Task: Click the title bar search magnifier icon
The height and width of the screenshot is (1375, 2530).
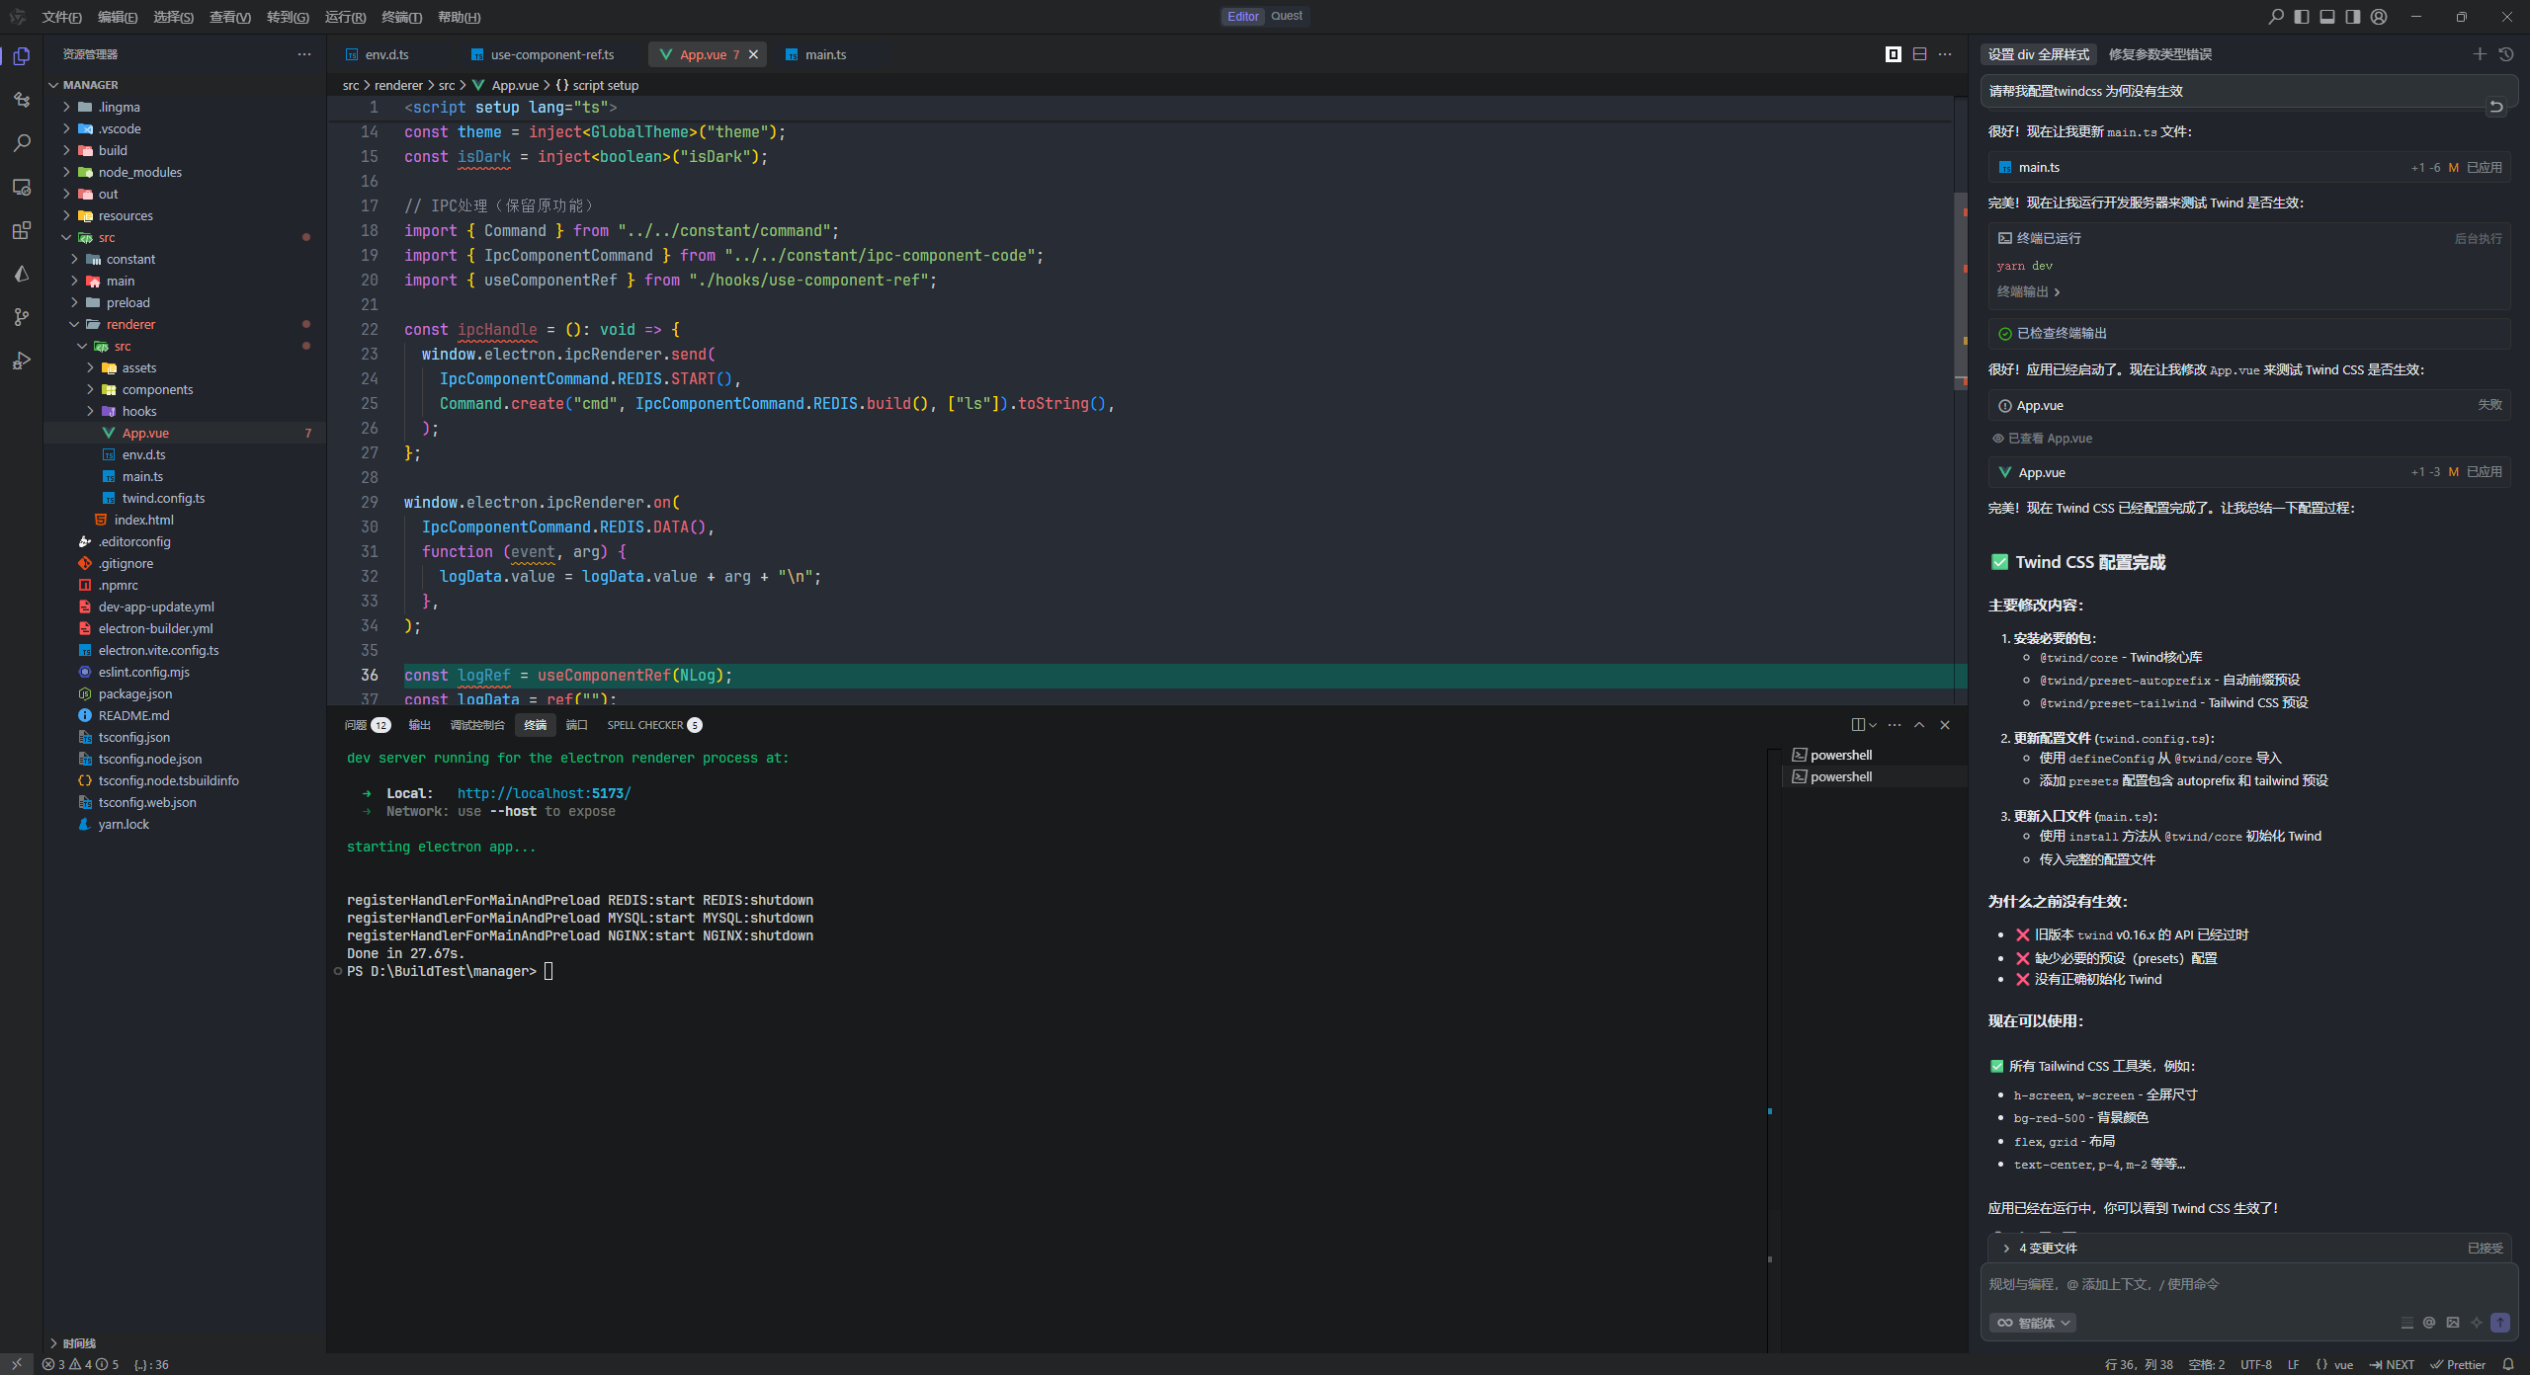Action: (x=2276, y=17)
